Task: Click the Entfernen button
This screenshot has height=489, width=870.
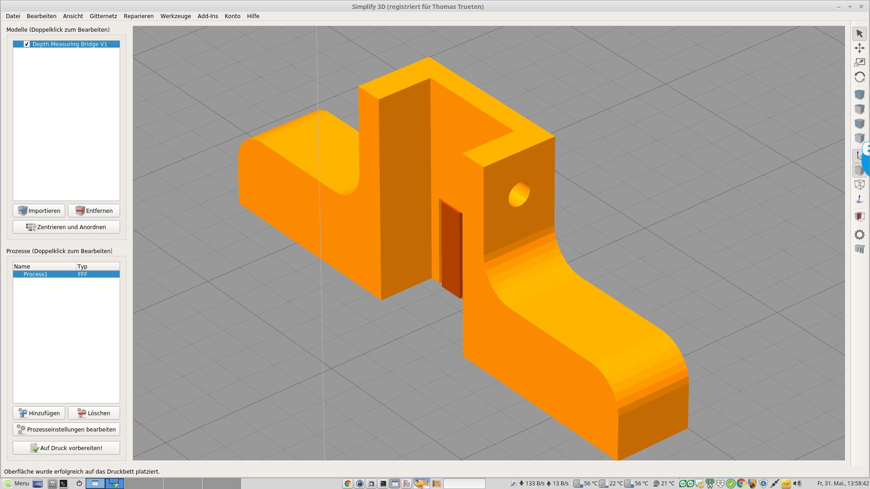Action: [x=94, y=211]
